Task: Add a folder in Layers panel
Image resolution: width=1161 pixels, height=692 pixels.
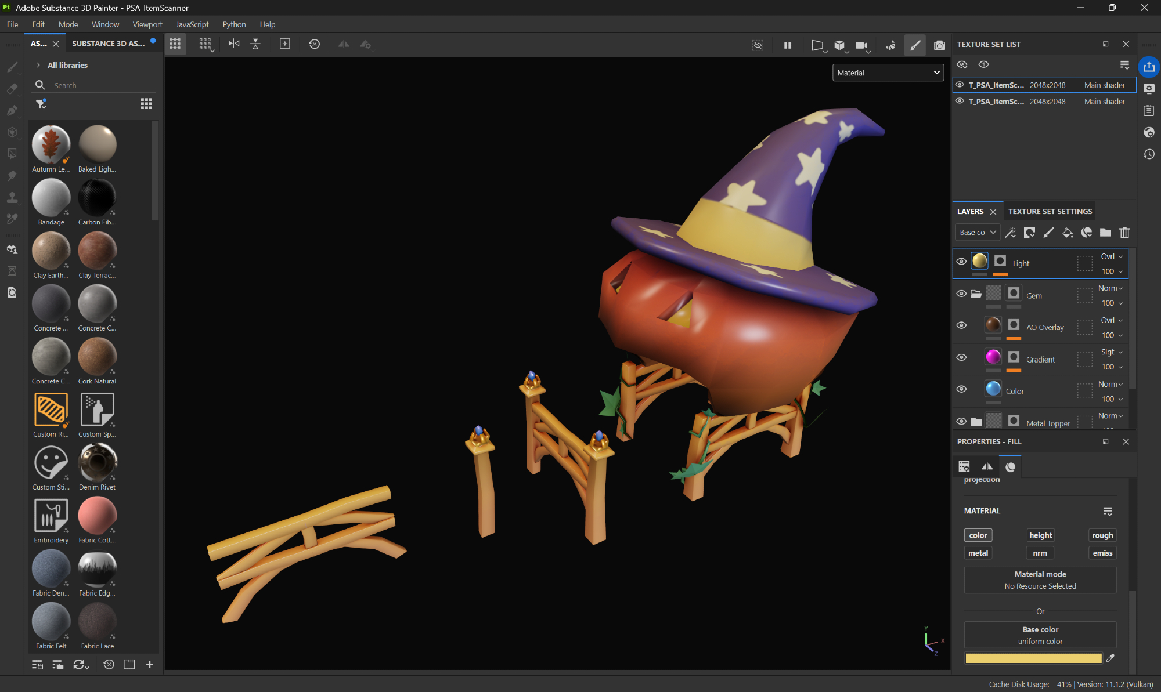Action: (x=1105, y=233)
